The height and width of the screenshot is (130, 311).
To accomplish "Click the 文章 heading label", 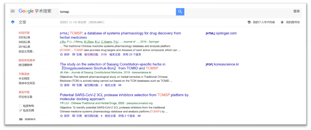I will [x=22, y=22].
